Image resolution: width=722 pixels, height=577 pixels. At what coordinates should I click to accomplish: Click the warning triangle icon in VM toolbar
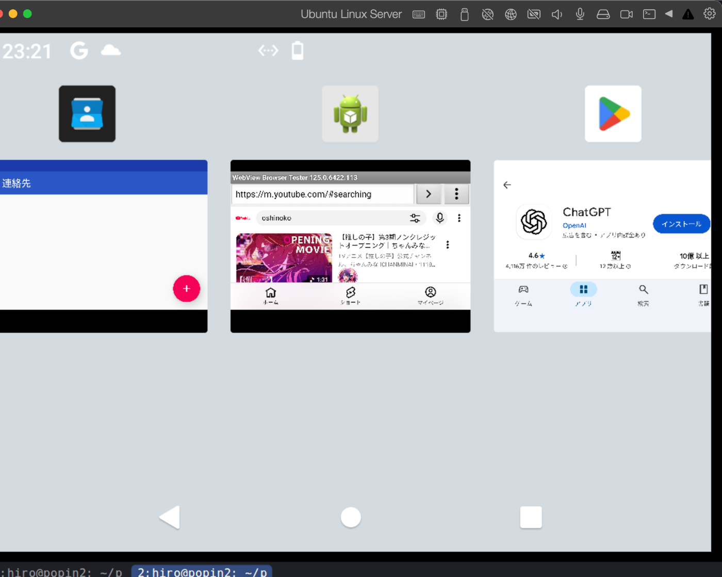tap(688, 14)
